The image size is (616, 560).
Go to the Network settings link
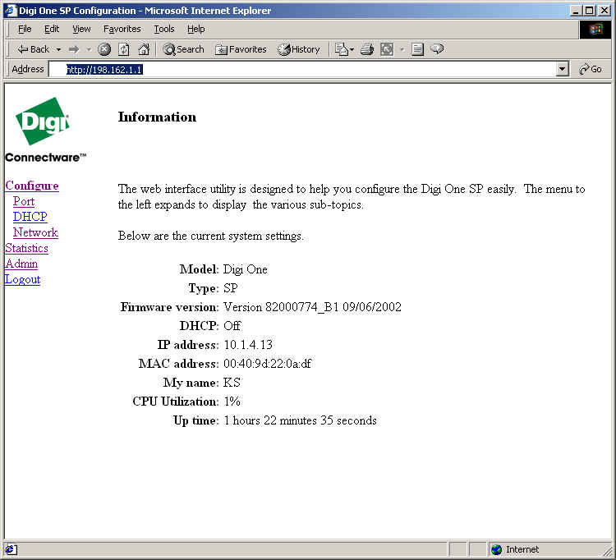(35, 232)
